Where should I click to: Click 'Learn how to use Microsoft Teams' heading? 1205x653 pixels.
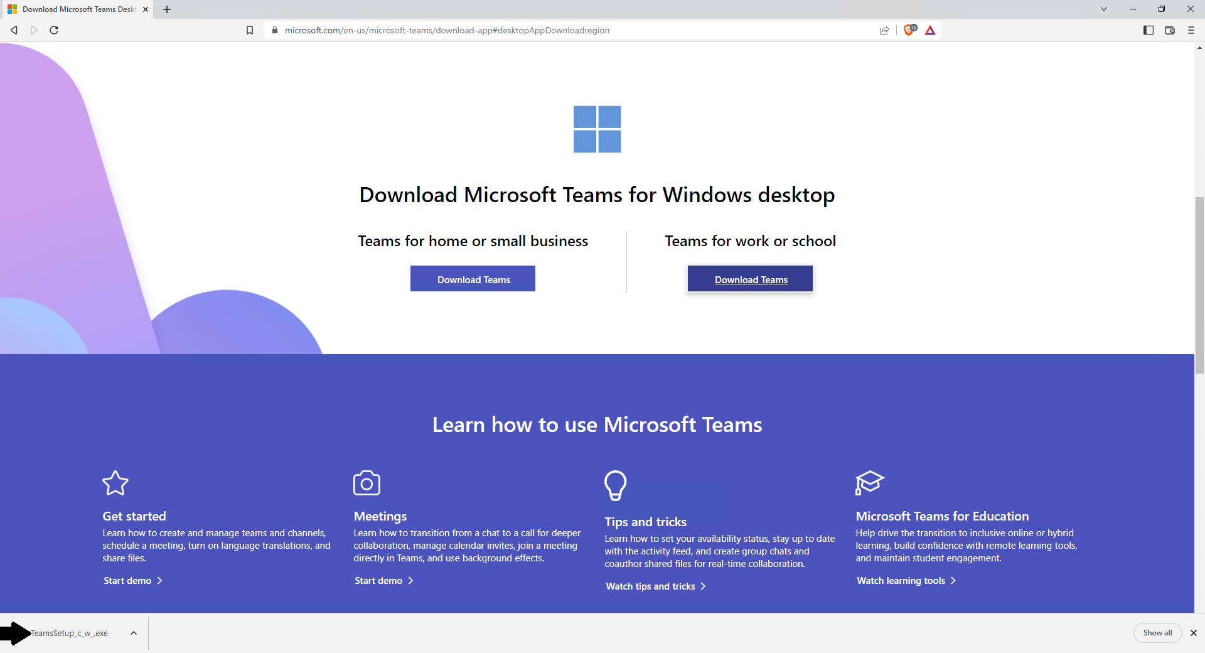click(x=597, y=425)
